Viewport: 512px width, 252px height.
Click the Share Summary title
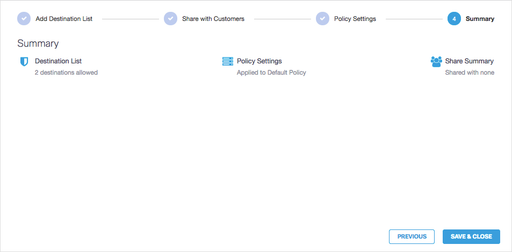tap(469, 61)
